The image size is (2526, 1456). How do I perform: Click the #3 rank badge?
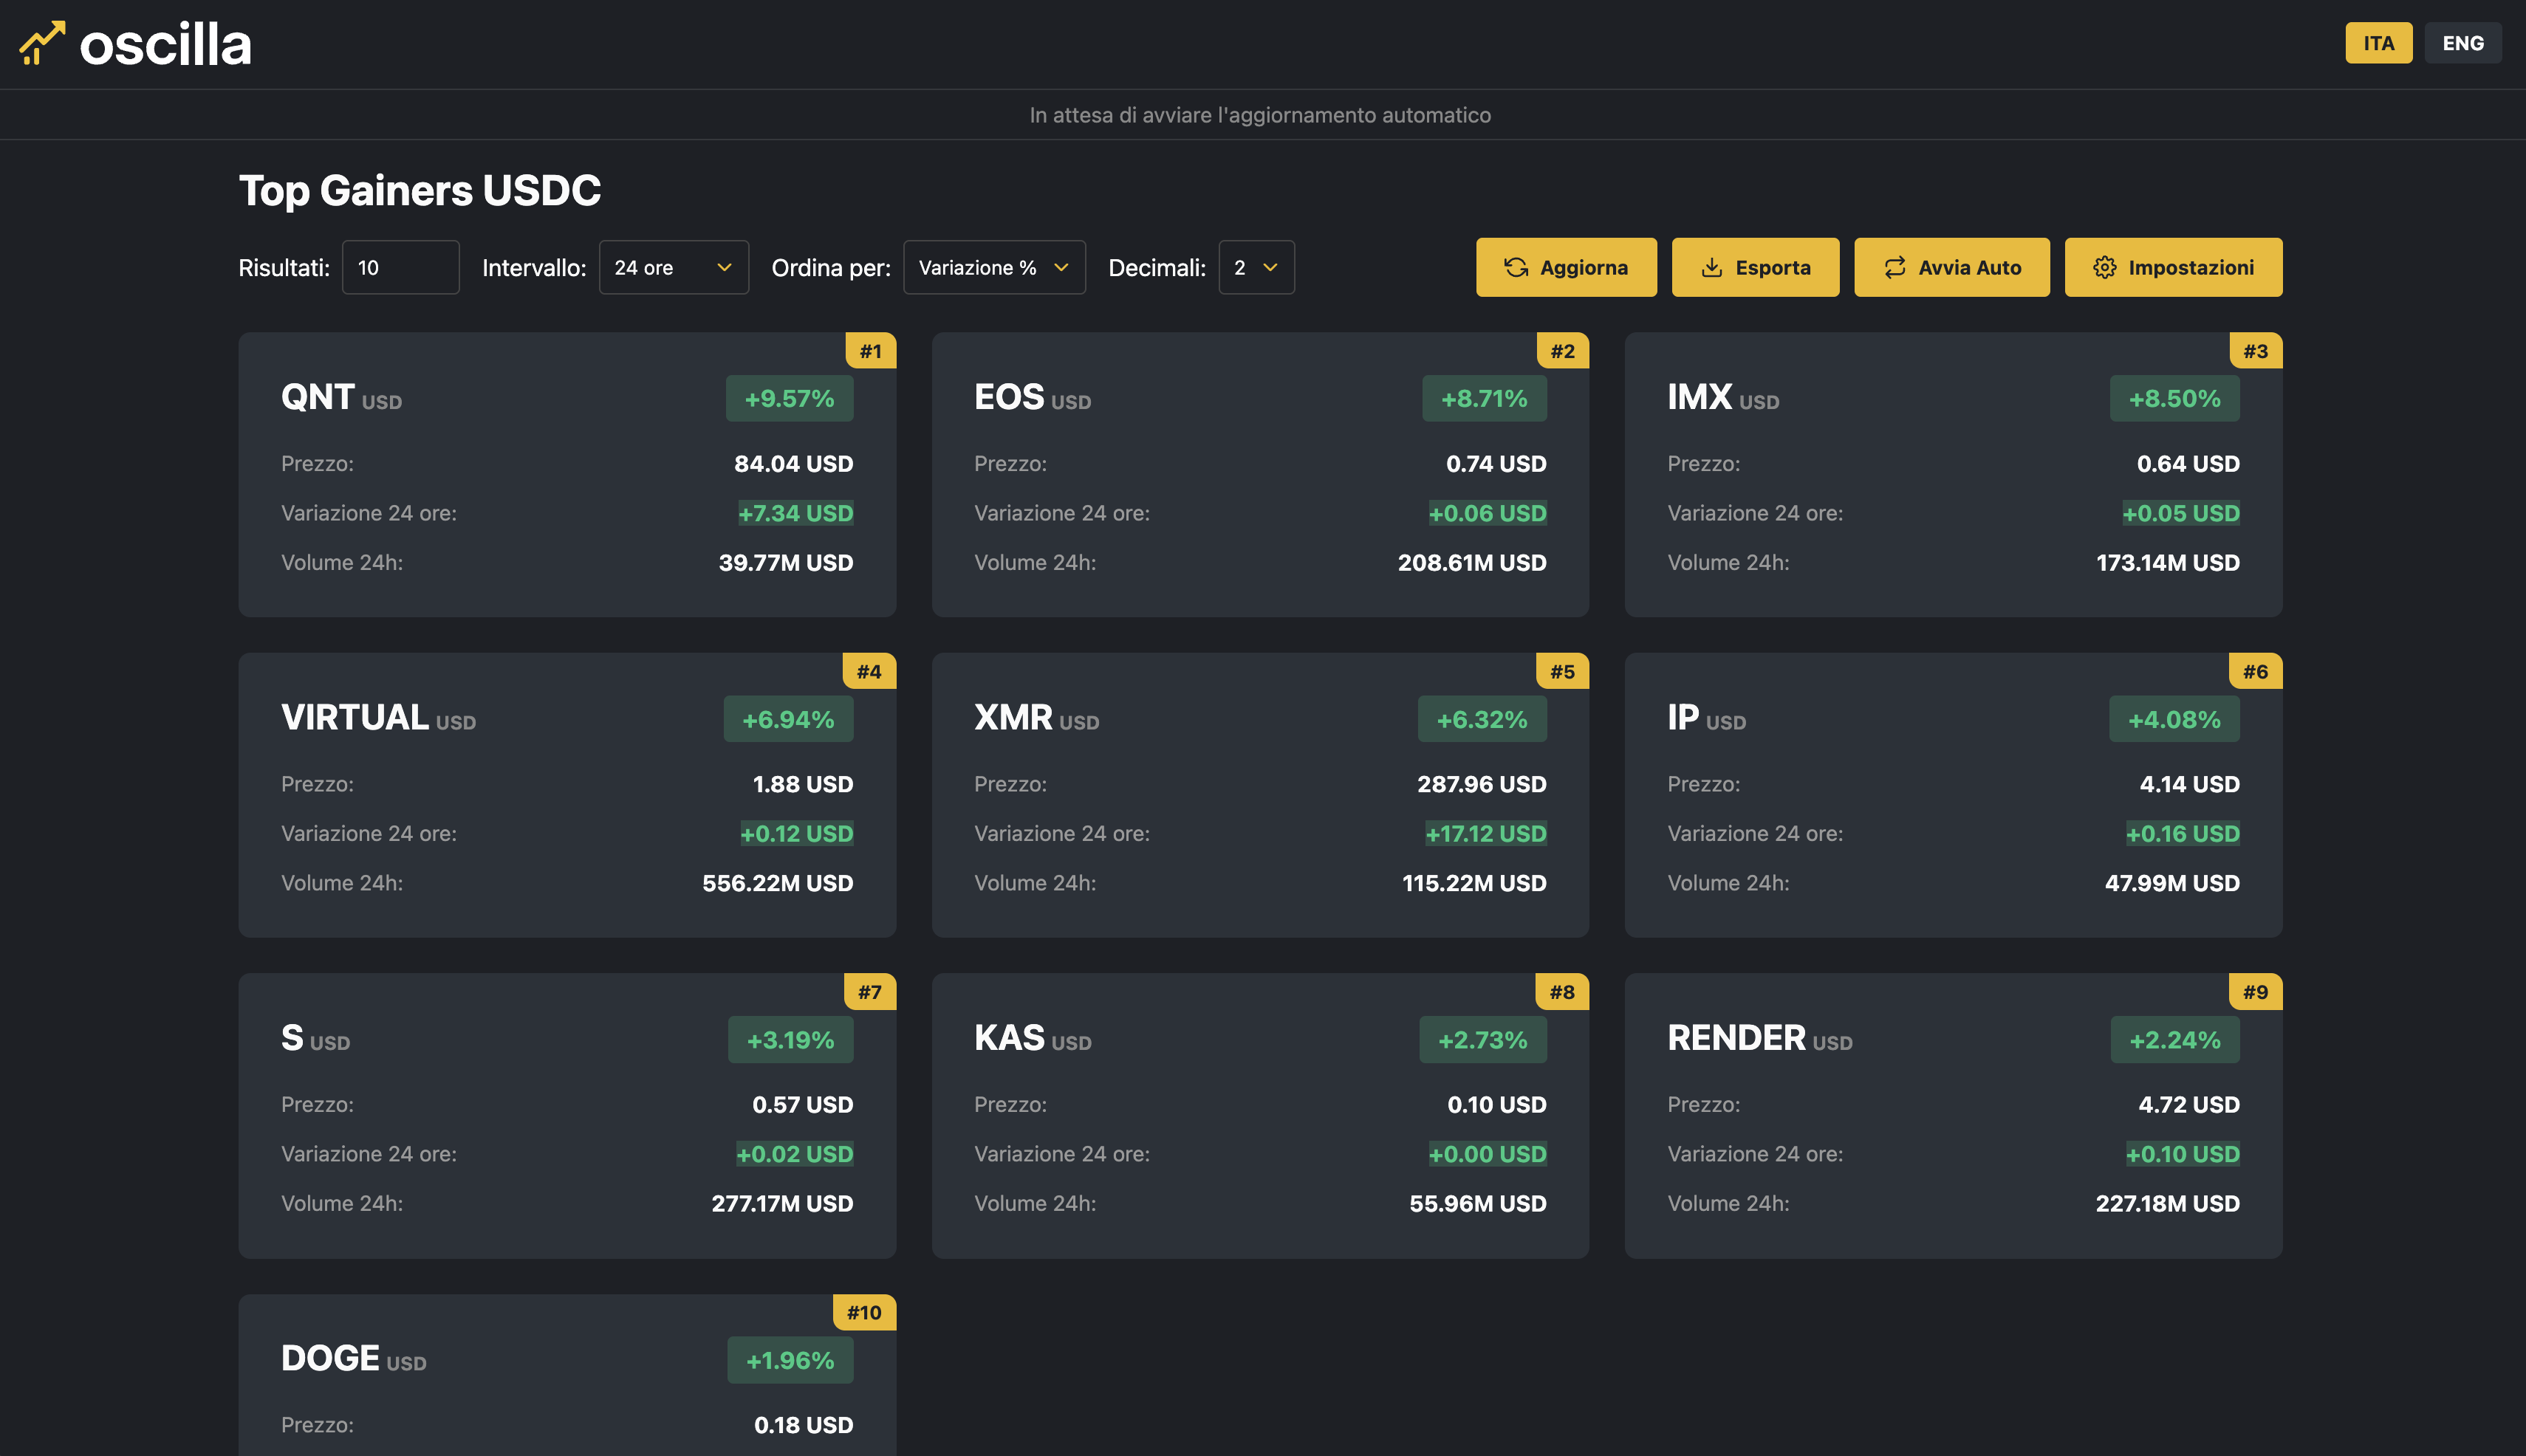(x=2255, y=350)
